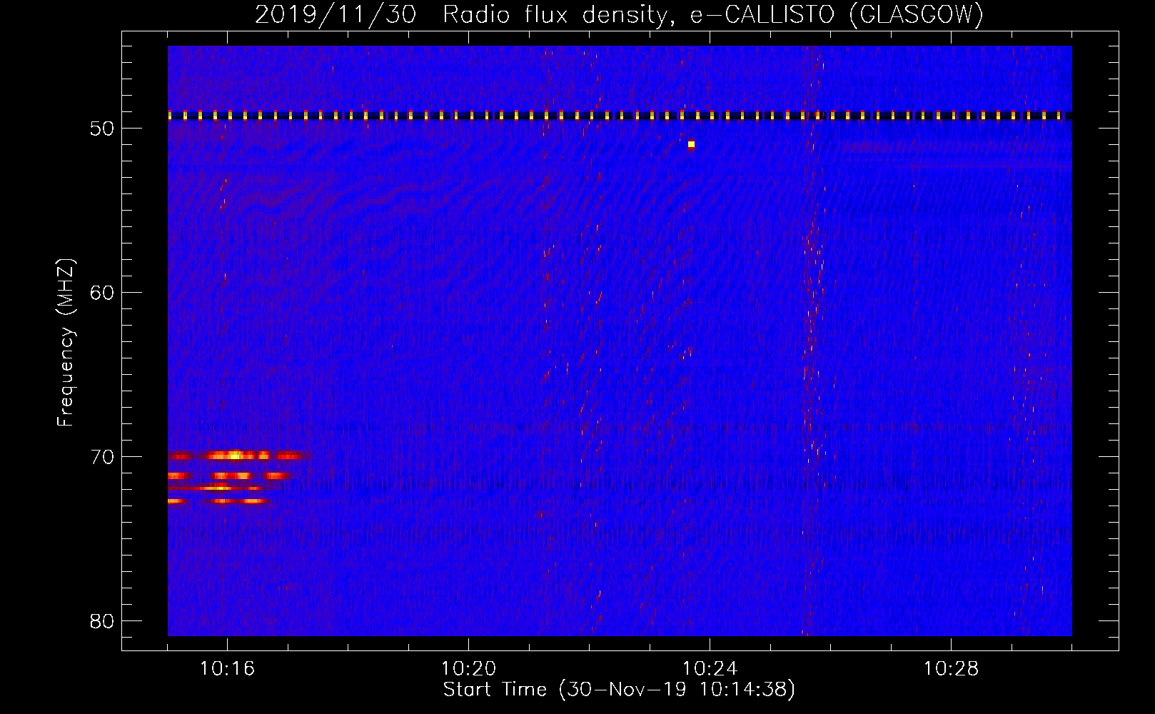Viewport: 1155px width, 714px height.
Task: Click the 10:24 time tick label
Action: point(710,669)
